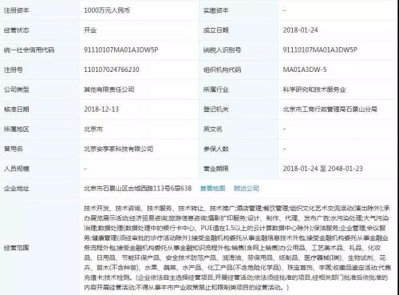Click the 组织机构代码 label
This screenshot has height=295, width=399.
[222, 70]
